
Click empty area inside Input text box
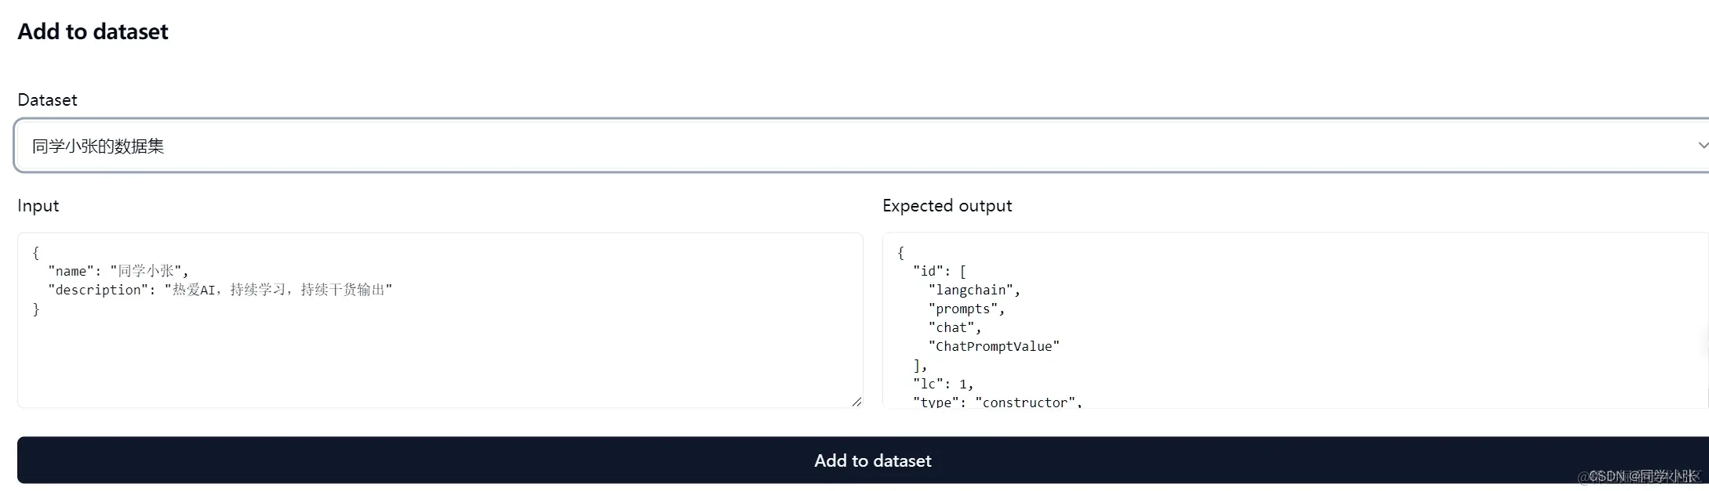(439, 360)
